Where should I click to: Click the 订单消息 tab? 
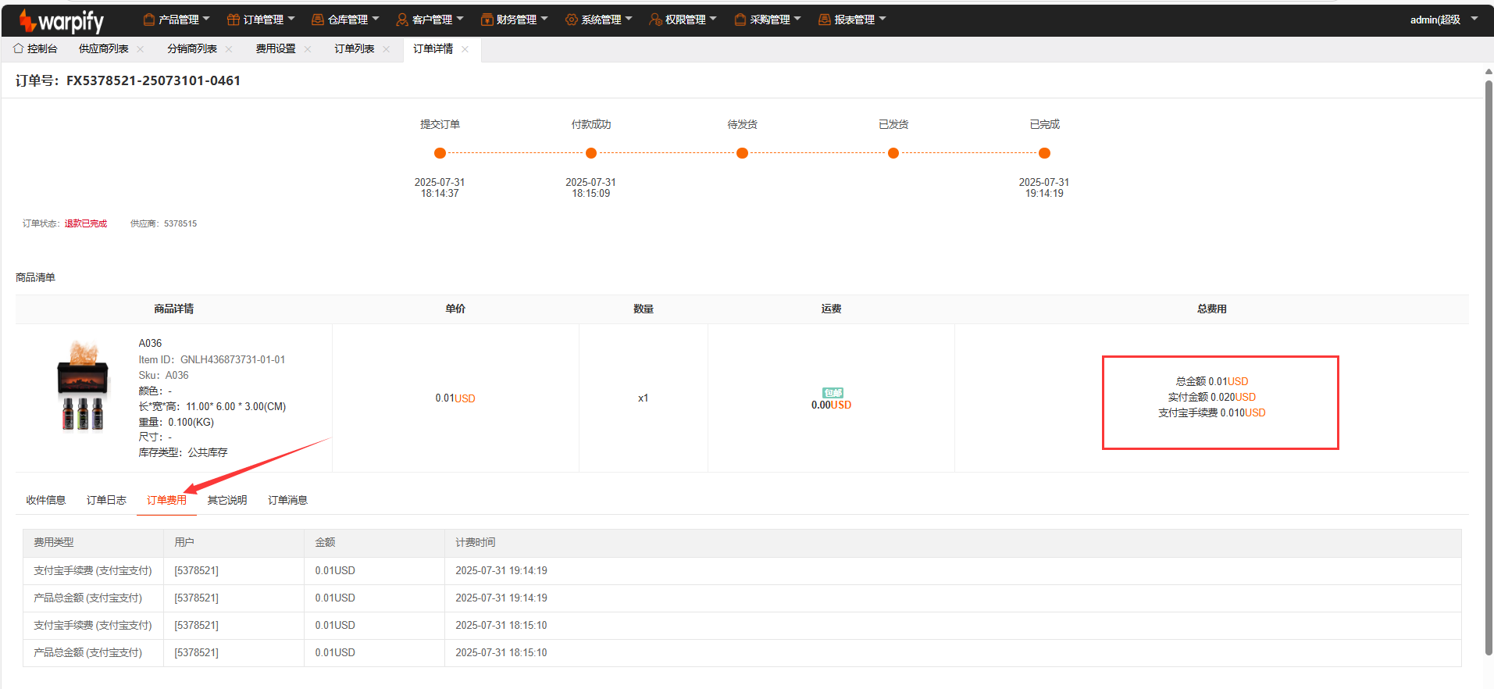(287, 500)
